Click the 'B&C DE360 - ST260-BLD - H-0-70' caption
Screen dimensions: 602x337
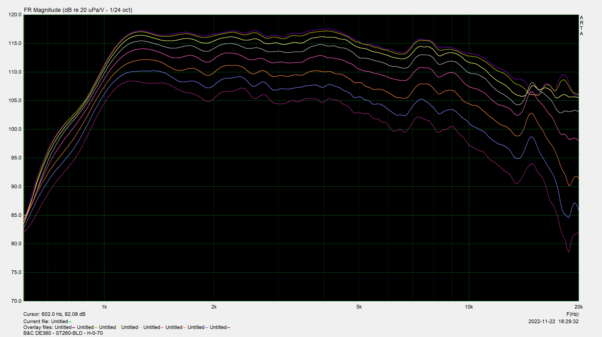coord(63,333)
